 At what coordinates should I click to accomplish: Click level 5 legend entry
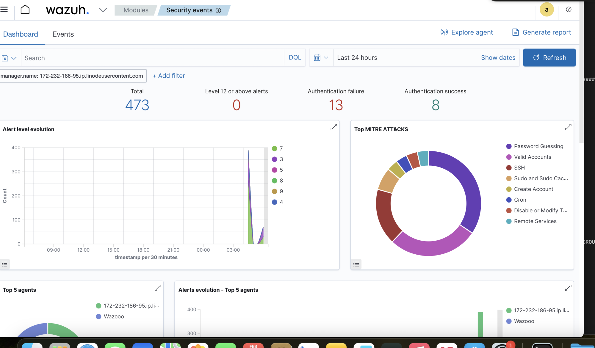278,170
